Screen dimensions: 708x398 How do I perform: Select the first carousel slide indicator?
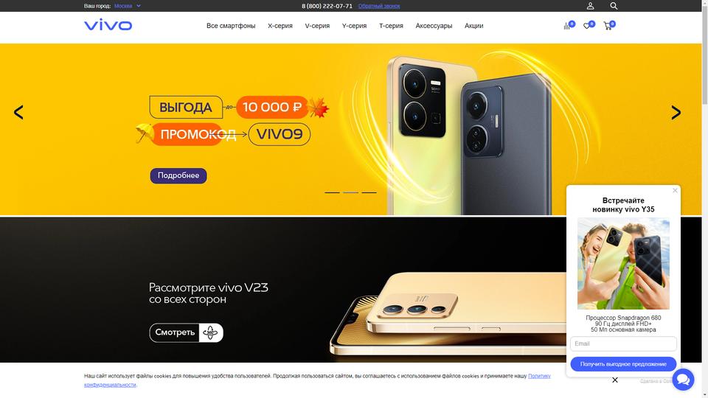(333, 192)
